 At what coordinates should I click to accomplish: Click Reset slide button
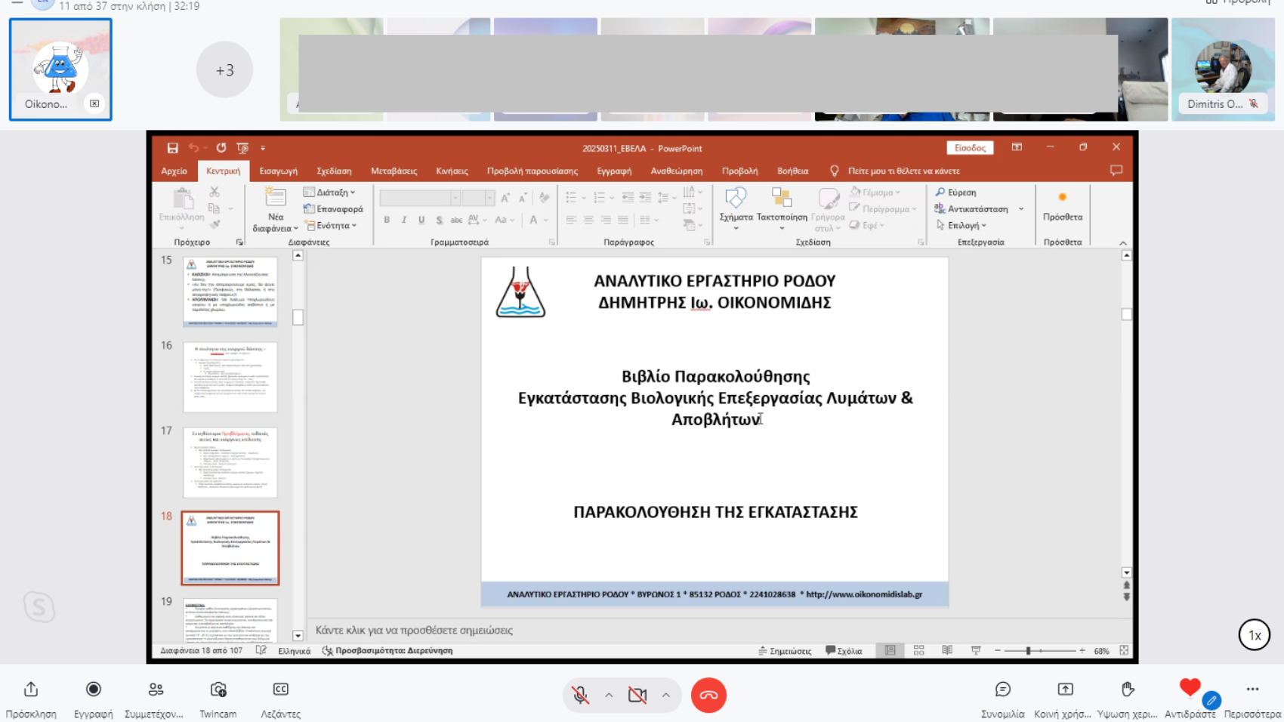pyautogui.click(x=333, y=208)
